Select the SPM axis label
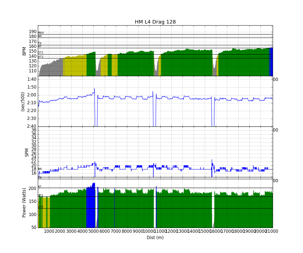The width and height of the screenshot is (303, 253). pyautogui.click(x=27, y=152)
